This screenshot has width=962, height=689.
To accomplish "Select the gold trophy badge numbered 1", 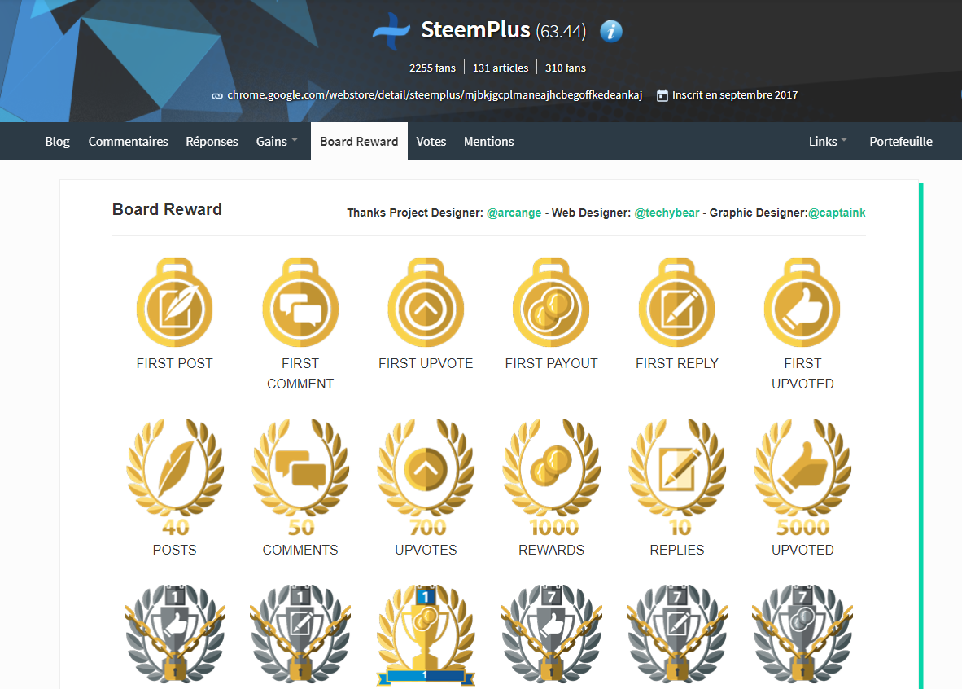I will tap(426, 634).
